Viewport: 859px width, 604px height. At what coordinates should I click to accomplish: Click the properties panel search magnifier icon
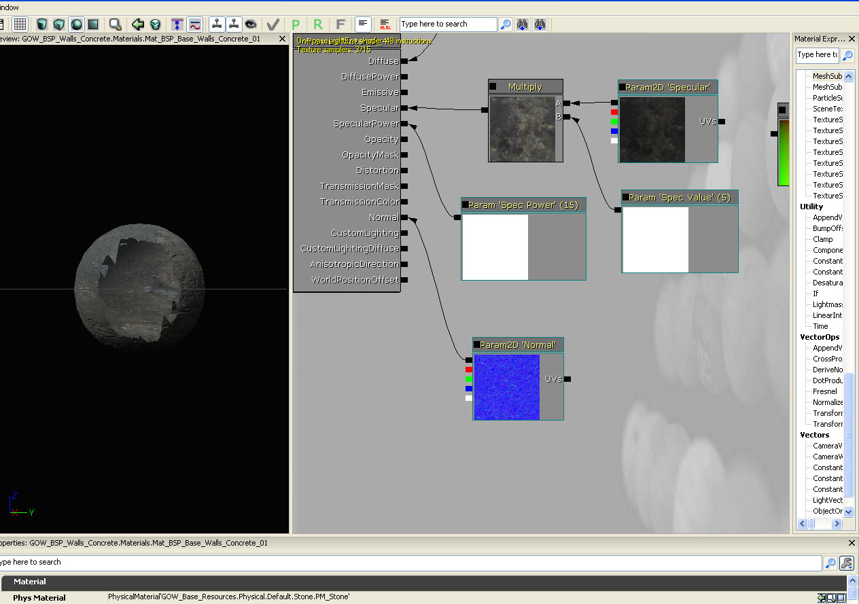pyautogui.click(x=830, y=563)
